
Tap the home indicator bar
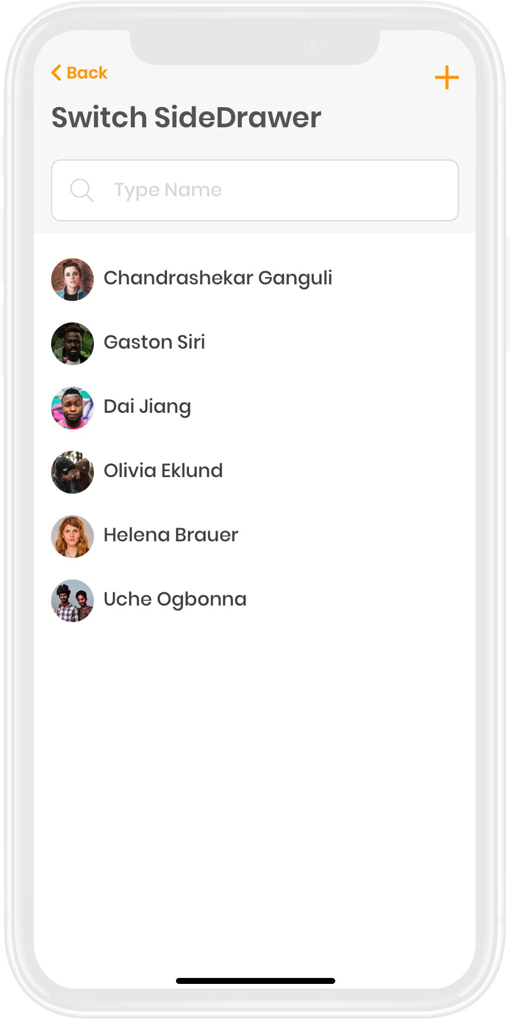tap(256, 981)
